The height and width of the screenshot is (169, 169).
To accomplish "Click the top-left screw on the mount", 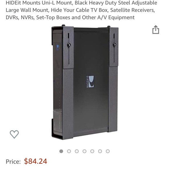I will (x=63, y=25).
